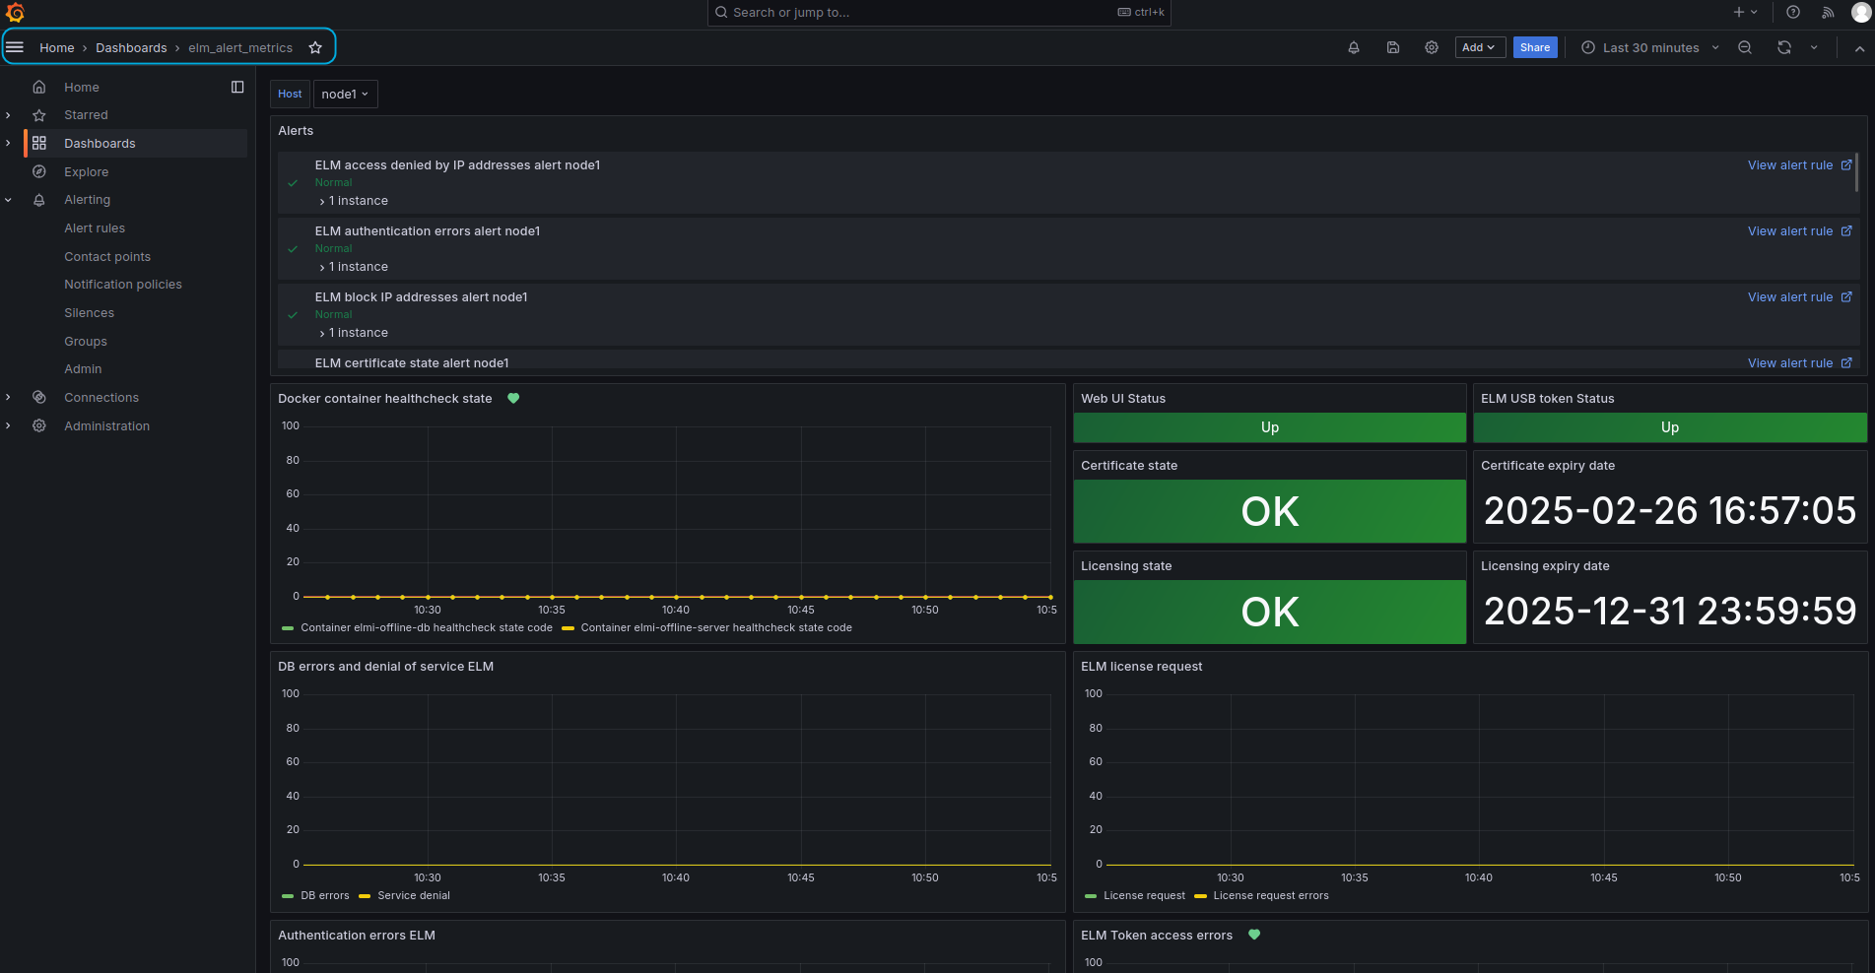This screenshot has height=973, width=1875.
Task: Open the Host node1 dropdown
Action: [x=345, y=94]
